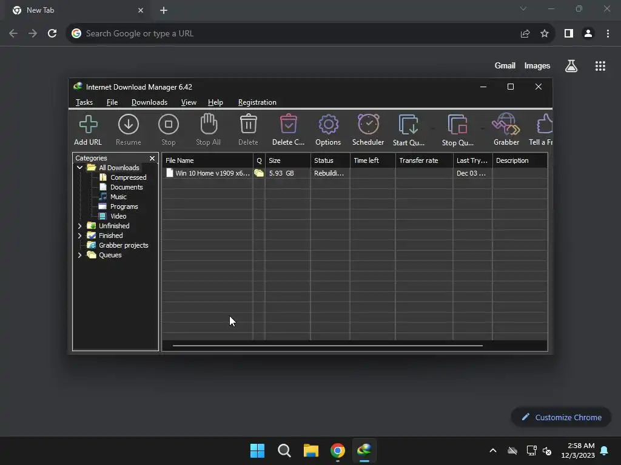The width and height of the screenshot is (621, 465).
Task: Select the Video category
Action: 118,216
